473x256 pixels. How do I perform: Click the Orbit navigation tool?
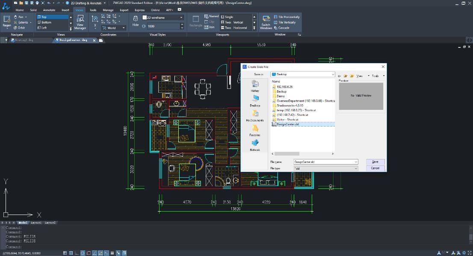19,28
